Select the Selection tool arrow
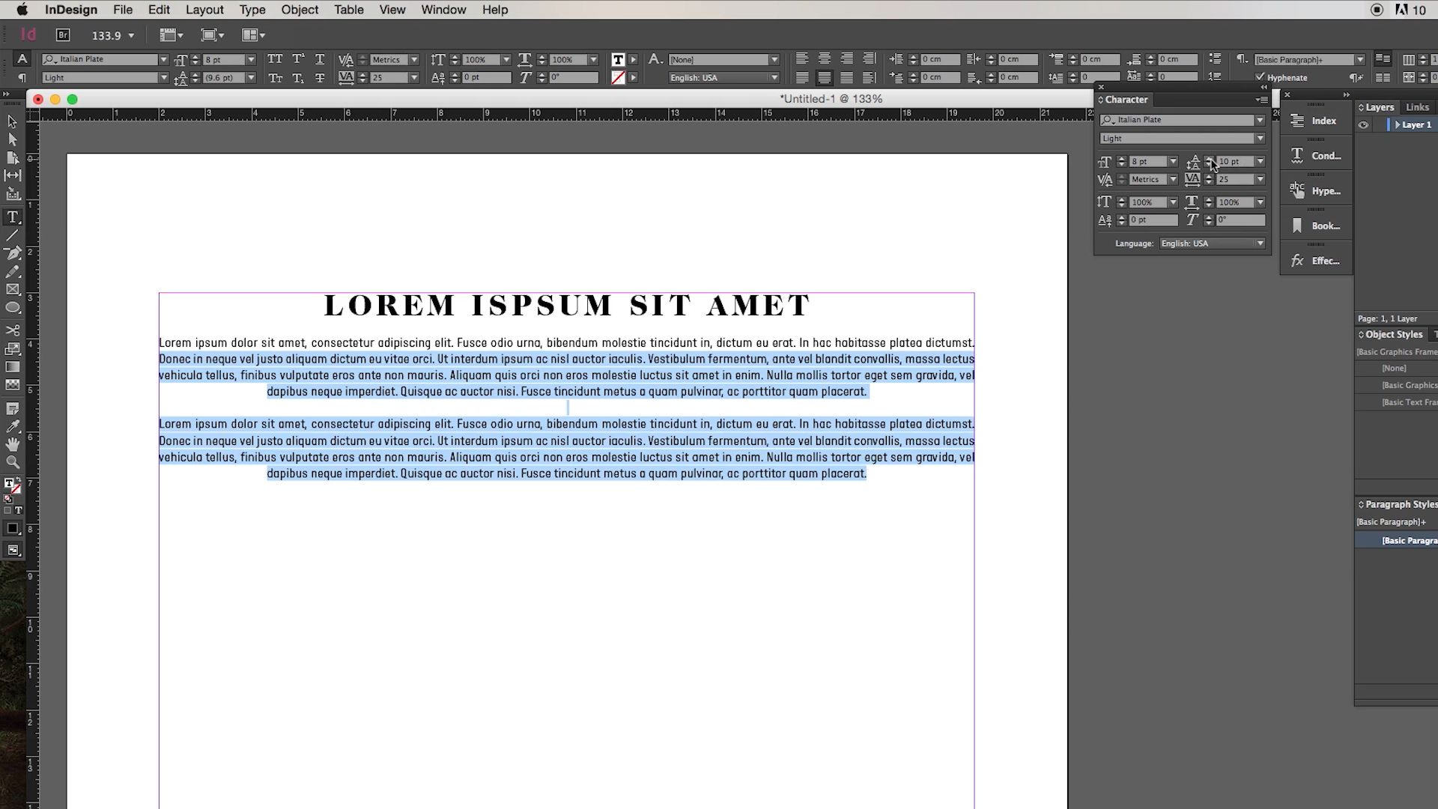The height and width of the screenshot is (809, 1438). pyautogui.click(x=12, y=121)
